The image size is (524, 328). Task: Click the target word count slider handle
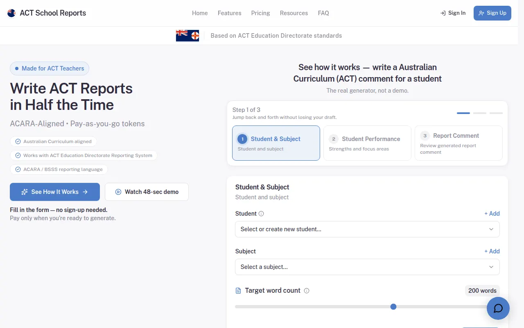tap(393, 307)
